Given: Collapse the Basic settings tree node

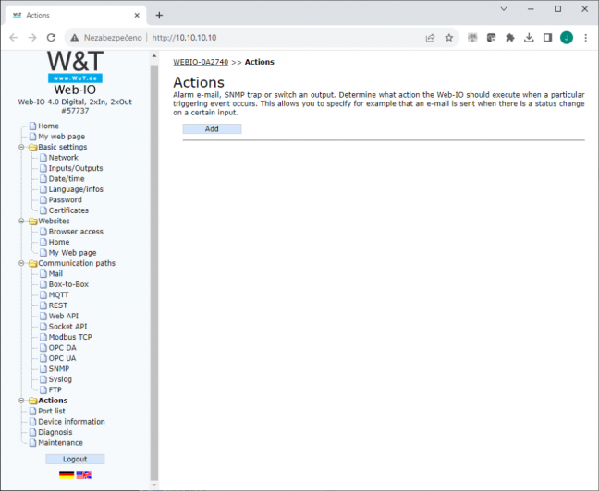Looking at the screenshot, I should coord(21,147).
